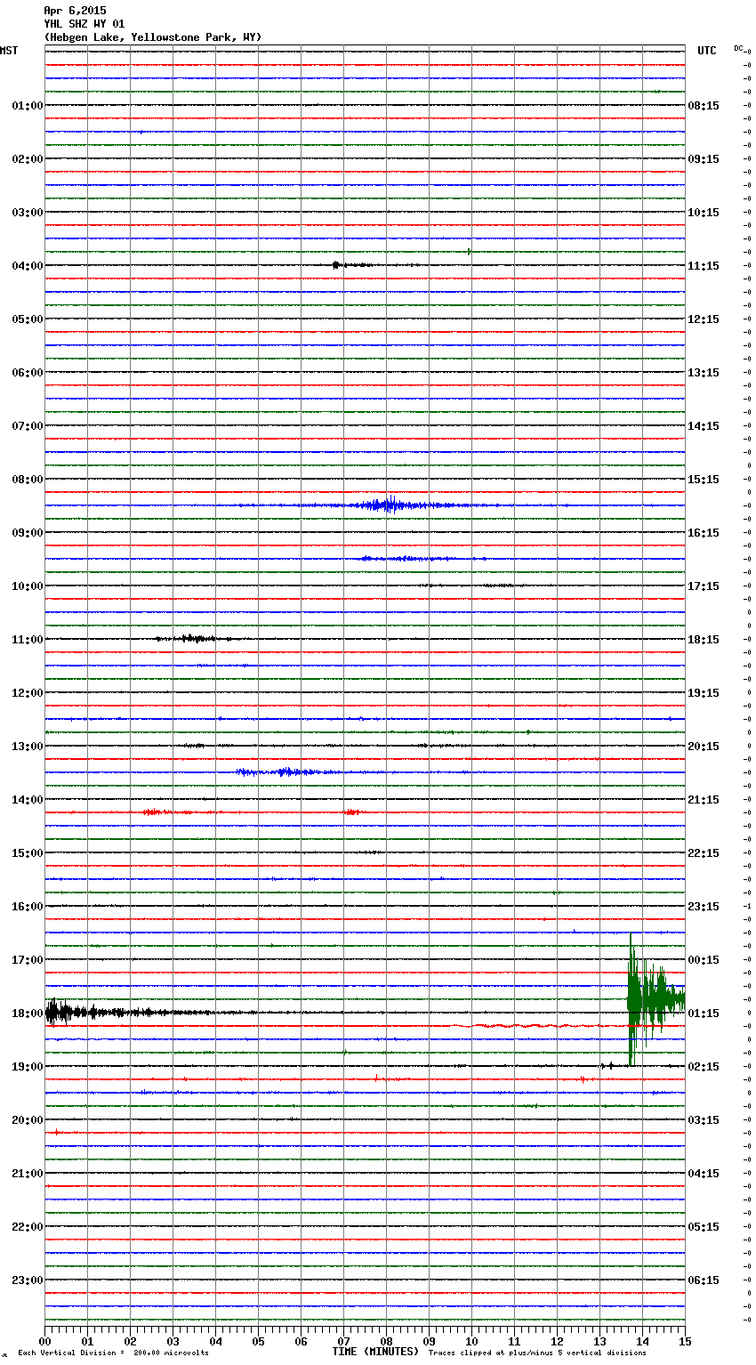This screenshot has height=1365, width=756.
Task: Select the 01:00 MST hour label
Action: point(28,106)
